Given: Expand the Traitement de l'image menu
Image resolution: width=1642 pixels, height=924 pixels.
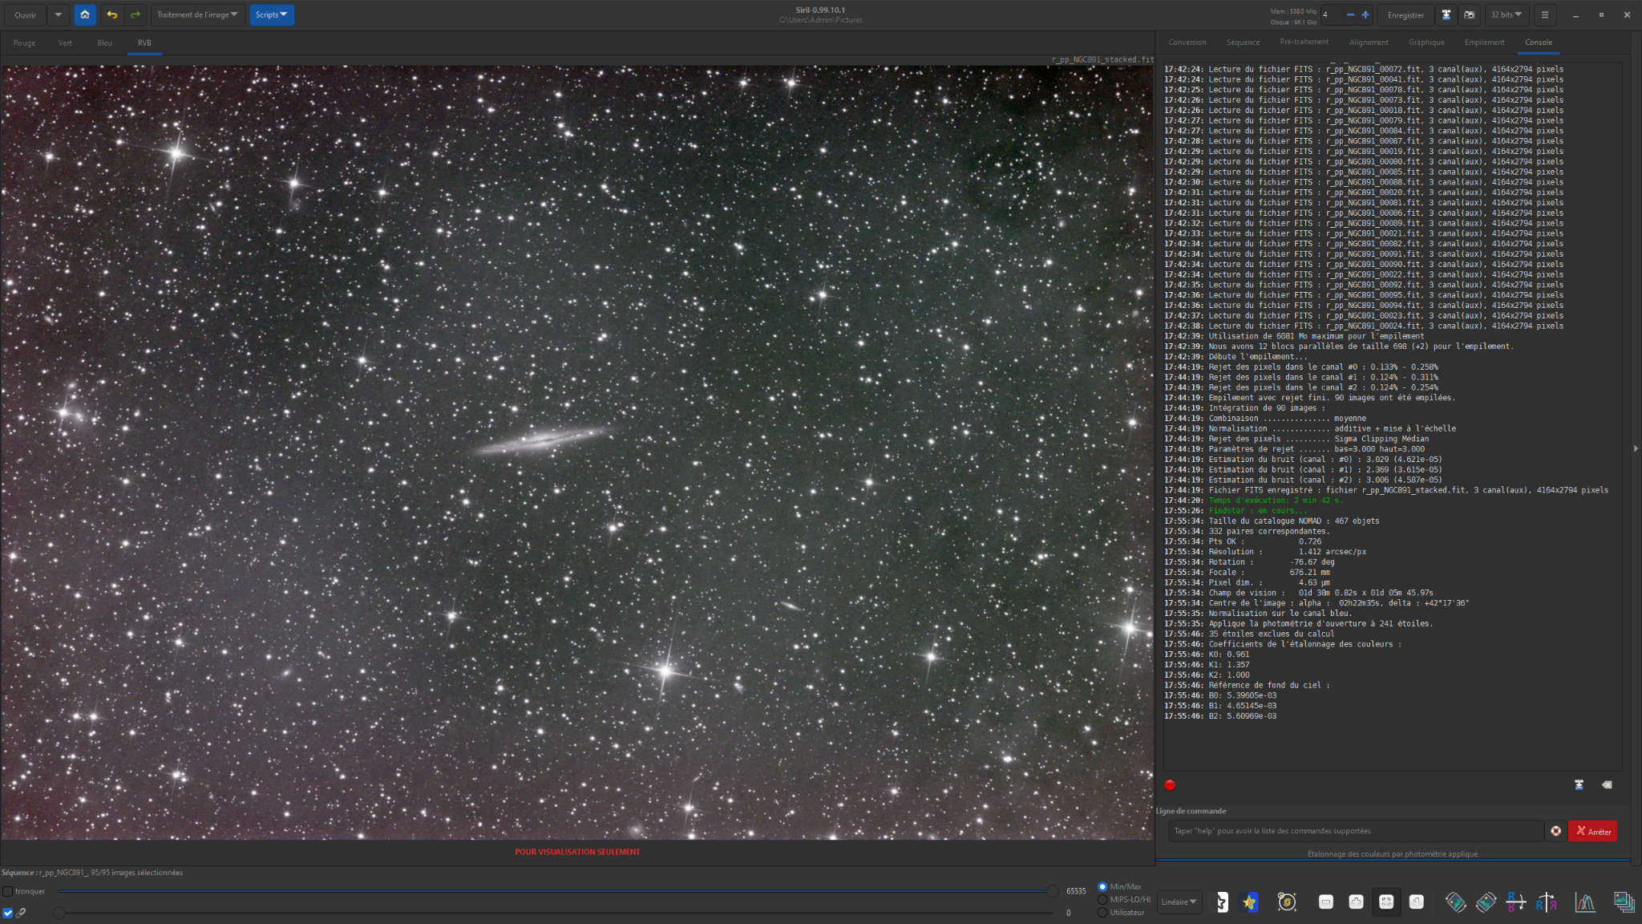Looking at the screenshot, I should (x=197, y=14).
